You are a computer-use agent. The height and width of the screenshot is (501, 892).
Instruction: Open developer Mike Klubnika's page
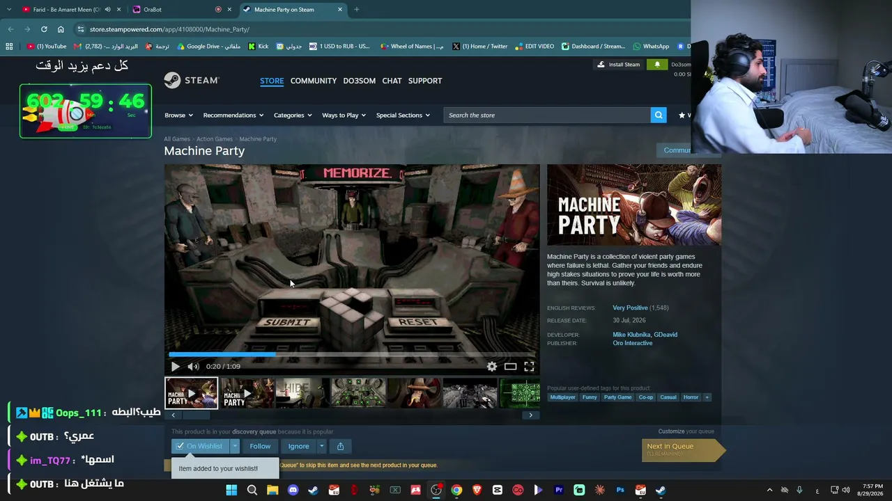click(x=631, y=335)
